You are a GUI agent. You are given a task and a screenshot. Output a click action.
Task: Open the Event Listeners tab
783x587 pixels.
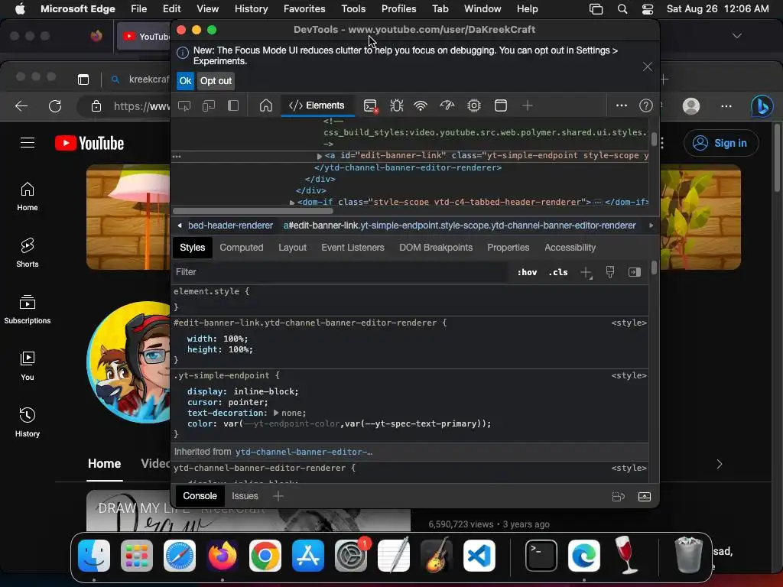353,248
